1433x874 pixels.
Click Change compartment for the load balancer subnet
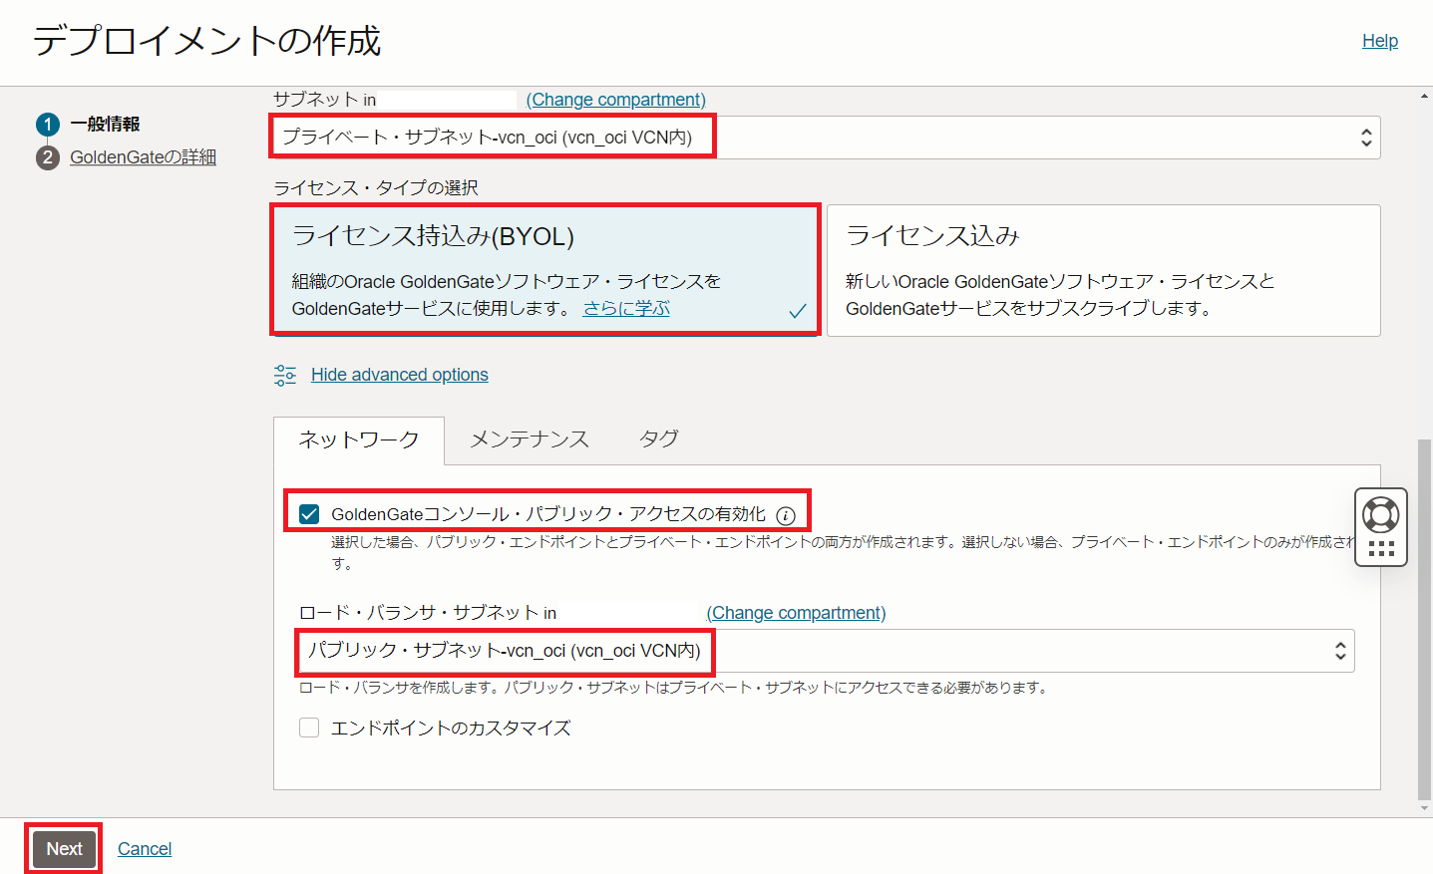click(796, 612)
